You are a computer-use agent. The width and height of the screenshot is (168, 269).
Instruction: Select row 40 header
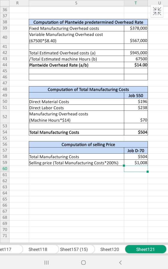[4, 38]
